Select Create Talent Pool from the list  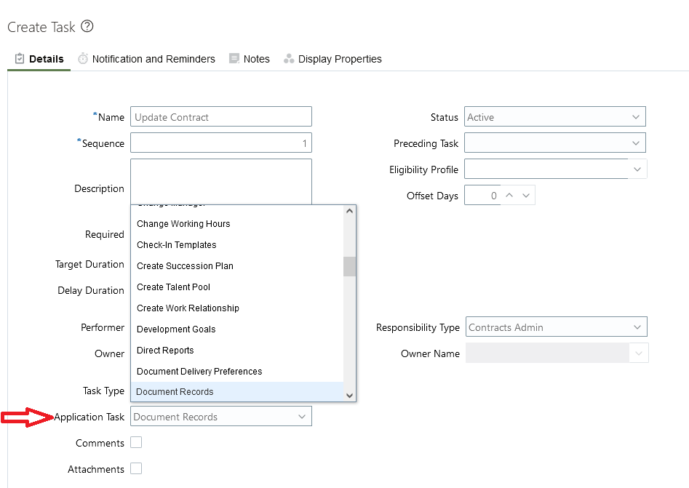[173, 287]
